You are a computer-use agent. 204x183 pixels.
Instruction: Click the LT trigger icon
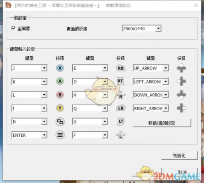tap(121, 121)
